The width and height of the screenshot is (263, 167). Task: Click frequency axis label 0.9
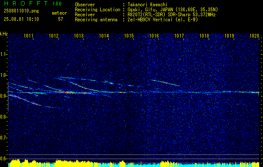tap(3, 96)
